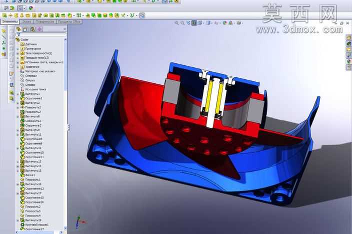The width and height of the screenshot is (352, 234).
Task: Expand the Примечания node
Action: click(x=17, y=49)
